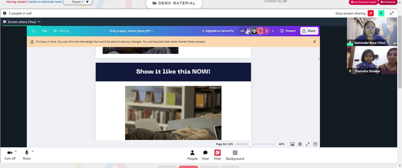Click the Canva document title

click(131, 31)
